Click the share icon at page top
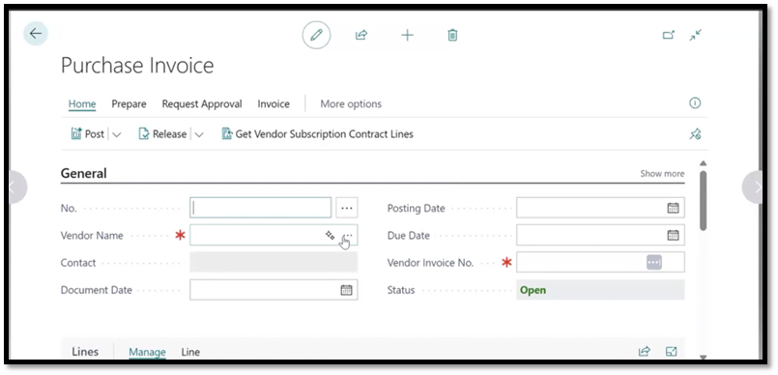This screenshot has height=375, width=778. click(361, 35)
